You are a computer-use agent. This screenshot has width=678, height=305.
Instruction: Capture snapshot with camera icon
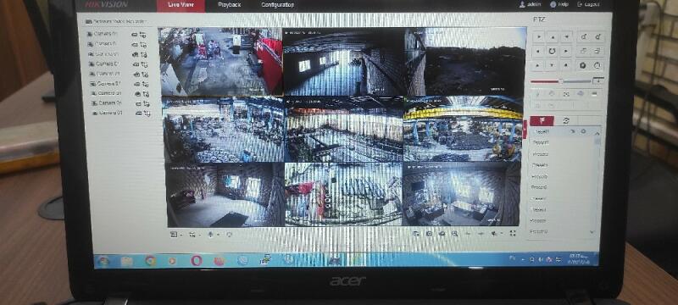pos(430,233)
